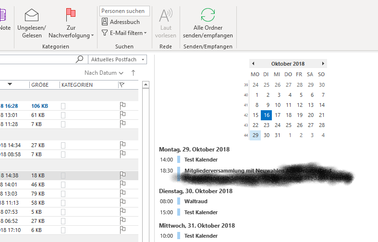Viewport: 378px width, 242px height.
Task: Go to previous month in calendar
Action: pos(253,64)
